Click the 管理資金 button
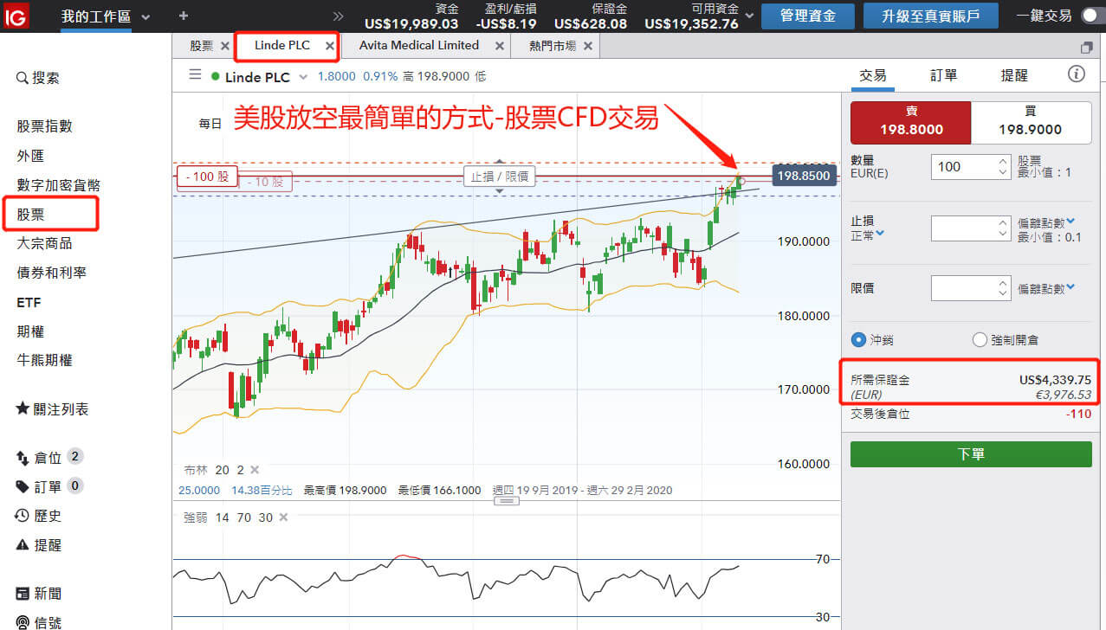Viewport: 1106px width, 630px height. (x=806, y=16)
